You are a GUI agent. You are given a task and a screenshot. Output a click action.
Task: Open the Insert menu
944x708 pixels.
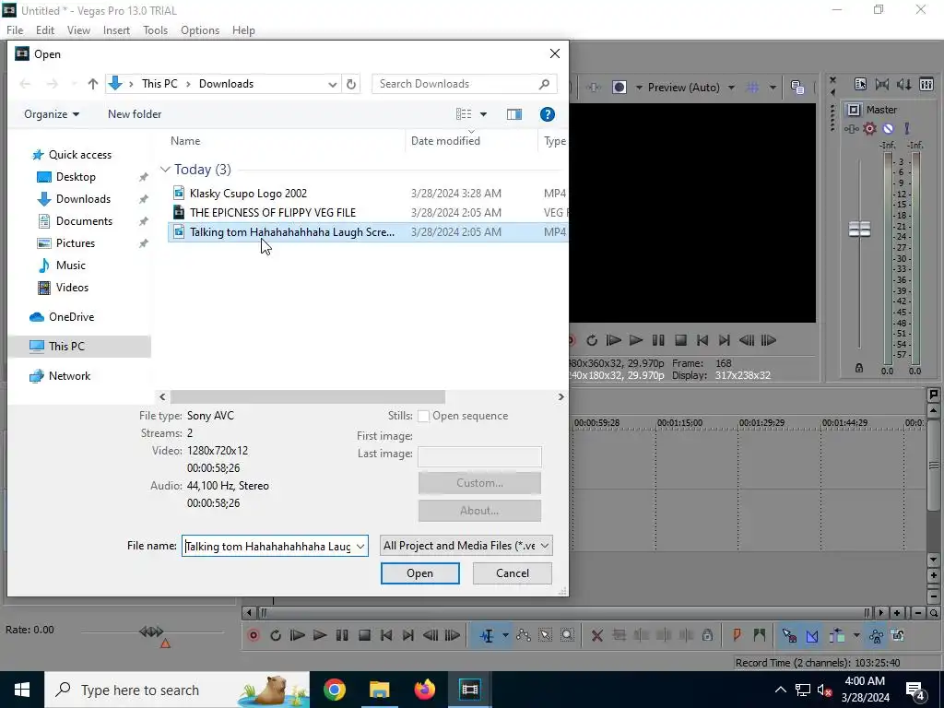116,30
